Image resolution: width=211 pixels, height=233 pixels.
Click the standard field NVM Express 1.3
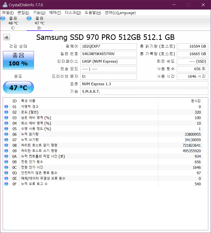click(x=144, y=84)
